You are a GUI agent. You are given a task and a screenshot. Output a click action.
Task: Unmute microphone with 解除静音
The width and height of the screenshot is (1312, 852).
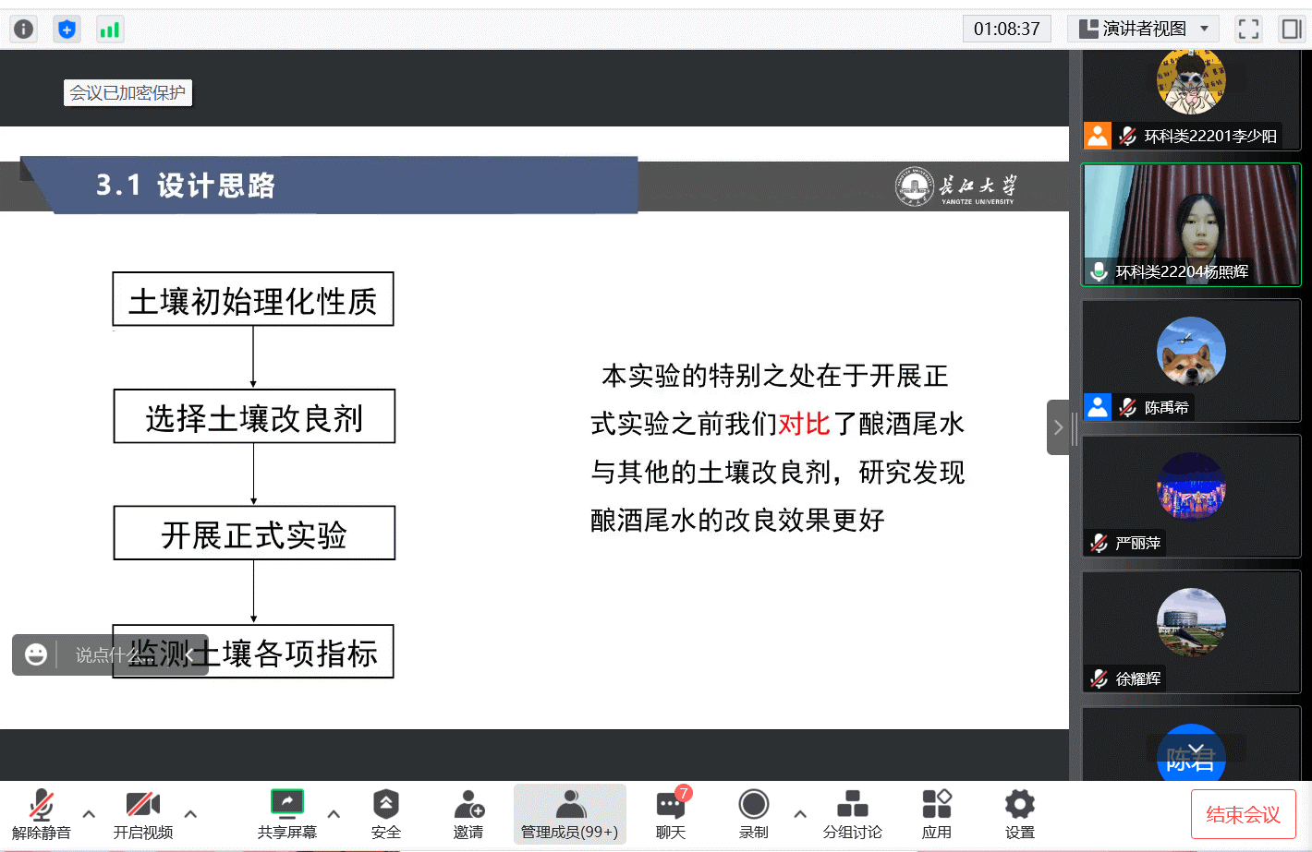pyautogui.click(x=42, y=814)
